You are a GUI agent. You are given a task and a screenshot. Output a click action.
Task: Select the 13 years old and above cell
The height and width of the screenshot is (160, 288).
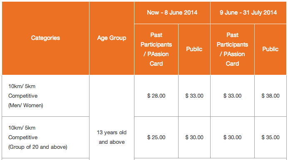point(112,137)
